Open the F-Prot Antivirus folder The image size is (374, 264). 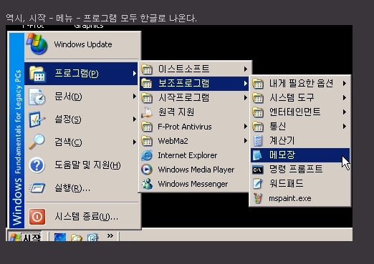point(194,127)
